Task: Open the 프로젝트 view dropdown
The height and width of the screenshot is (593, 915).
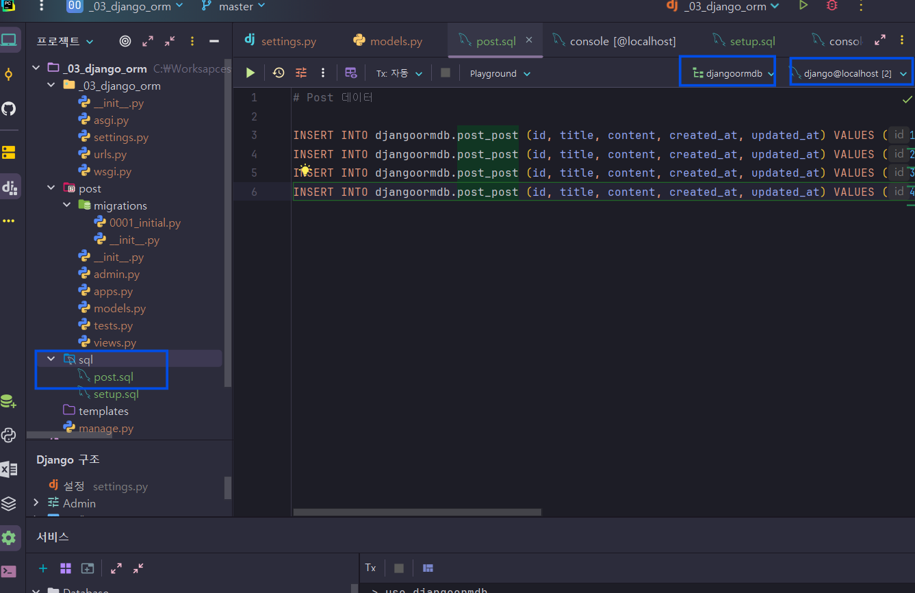Action: (x=65, y=41)
